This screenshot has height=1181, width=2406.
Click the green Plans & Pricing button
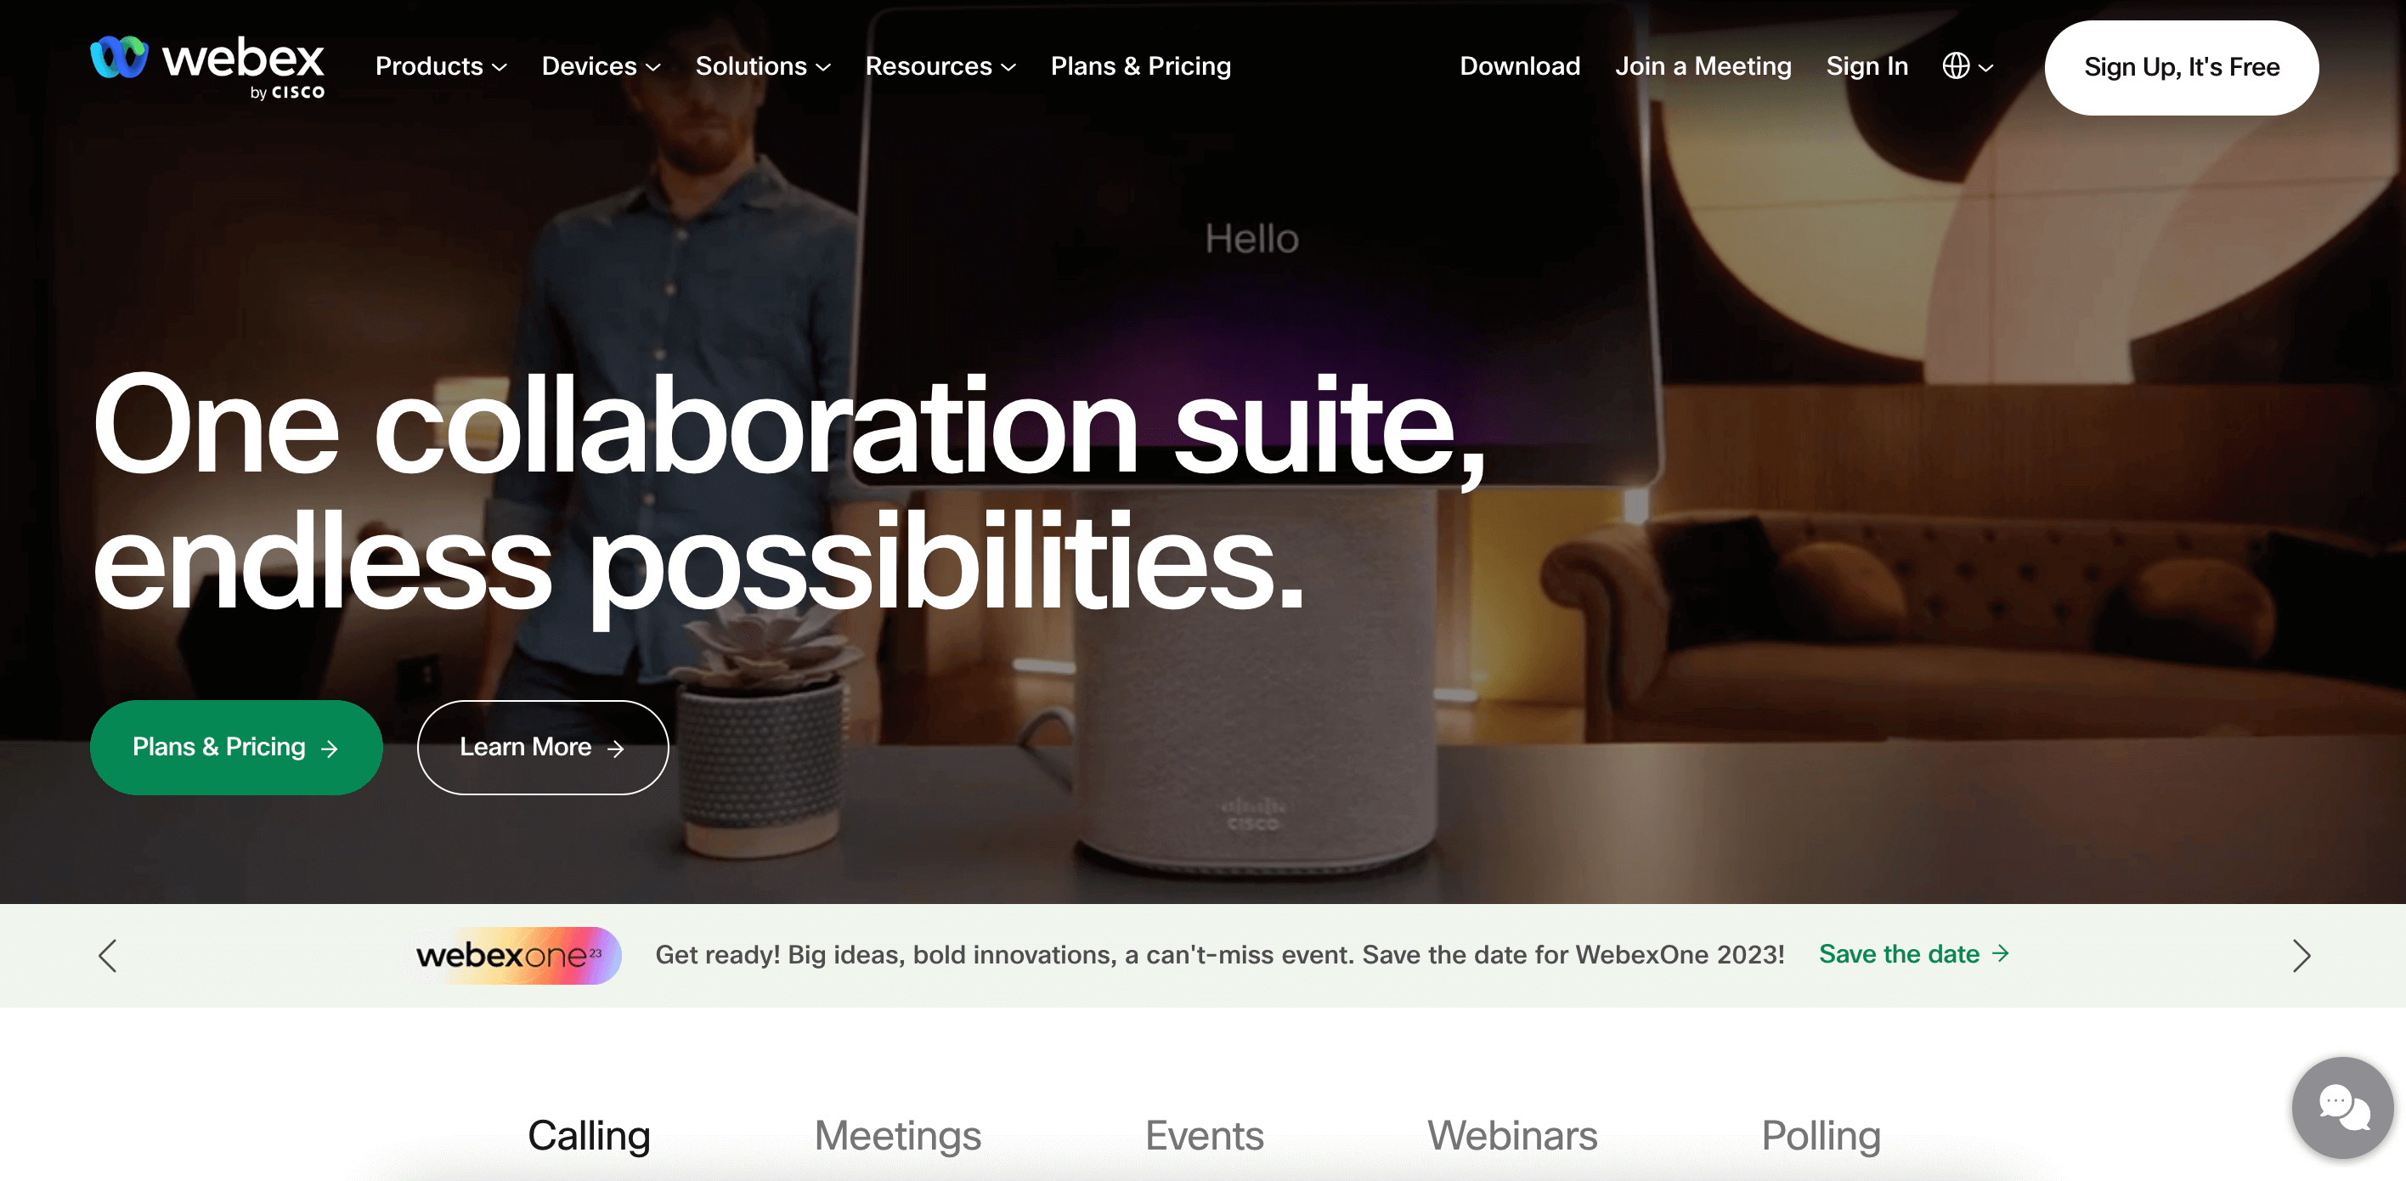(x=235, y=748)
